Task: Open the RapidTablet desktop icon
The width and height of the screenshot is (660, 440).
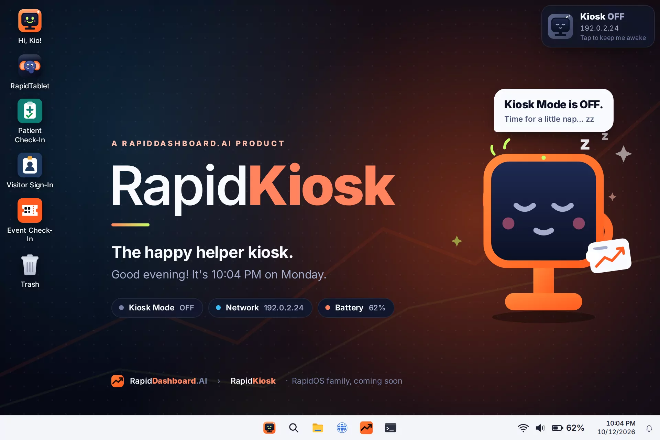Action: point(30,72)
